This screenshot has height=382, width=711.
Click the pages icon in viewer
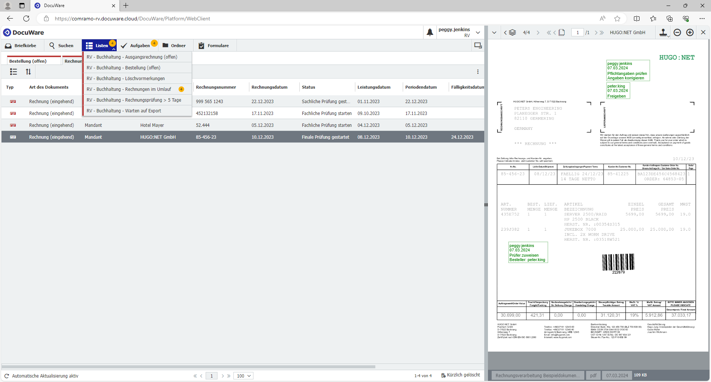[562, 33]
